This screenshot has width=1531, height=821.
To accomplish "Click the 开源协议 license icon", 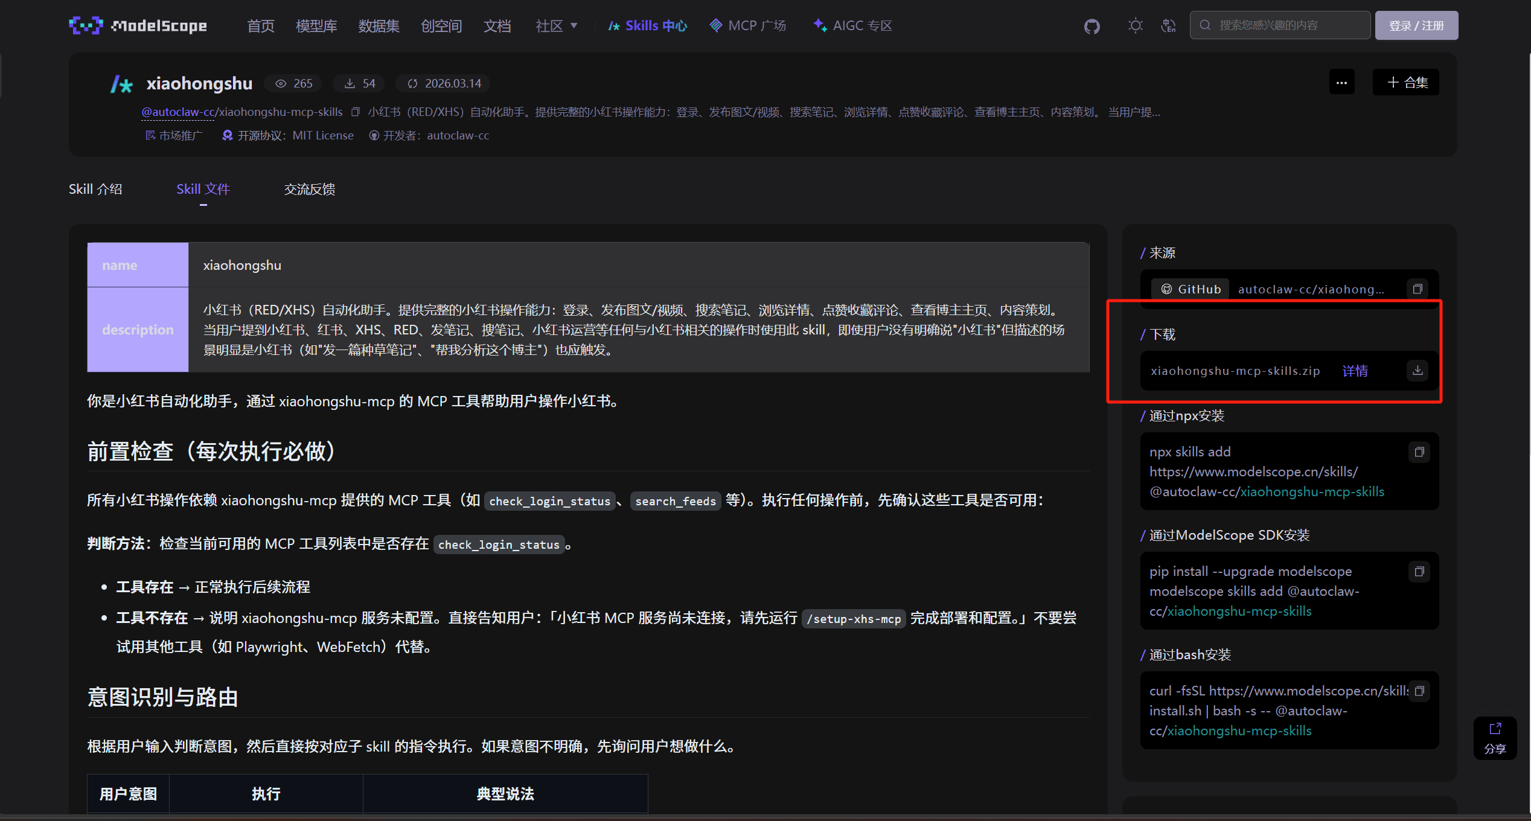I will tap(228, 135).
